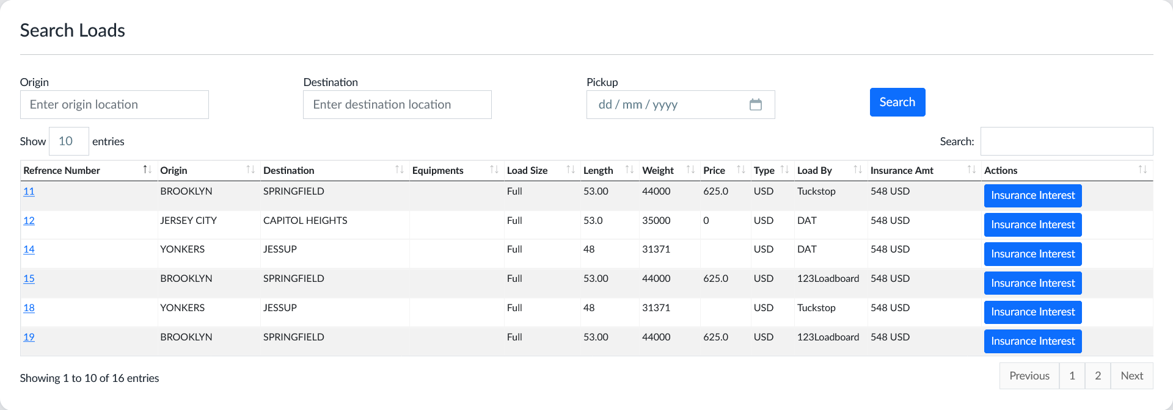Open reference number 18 link
Screen dimensions: 1173x410
coord(29,307)
